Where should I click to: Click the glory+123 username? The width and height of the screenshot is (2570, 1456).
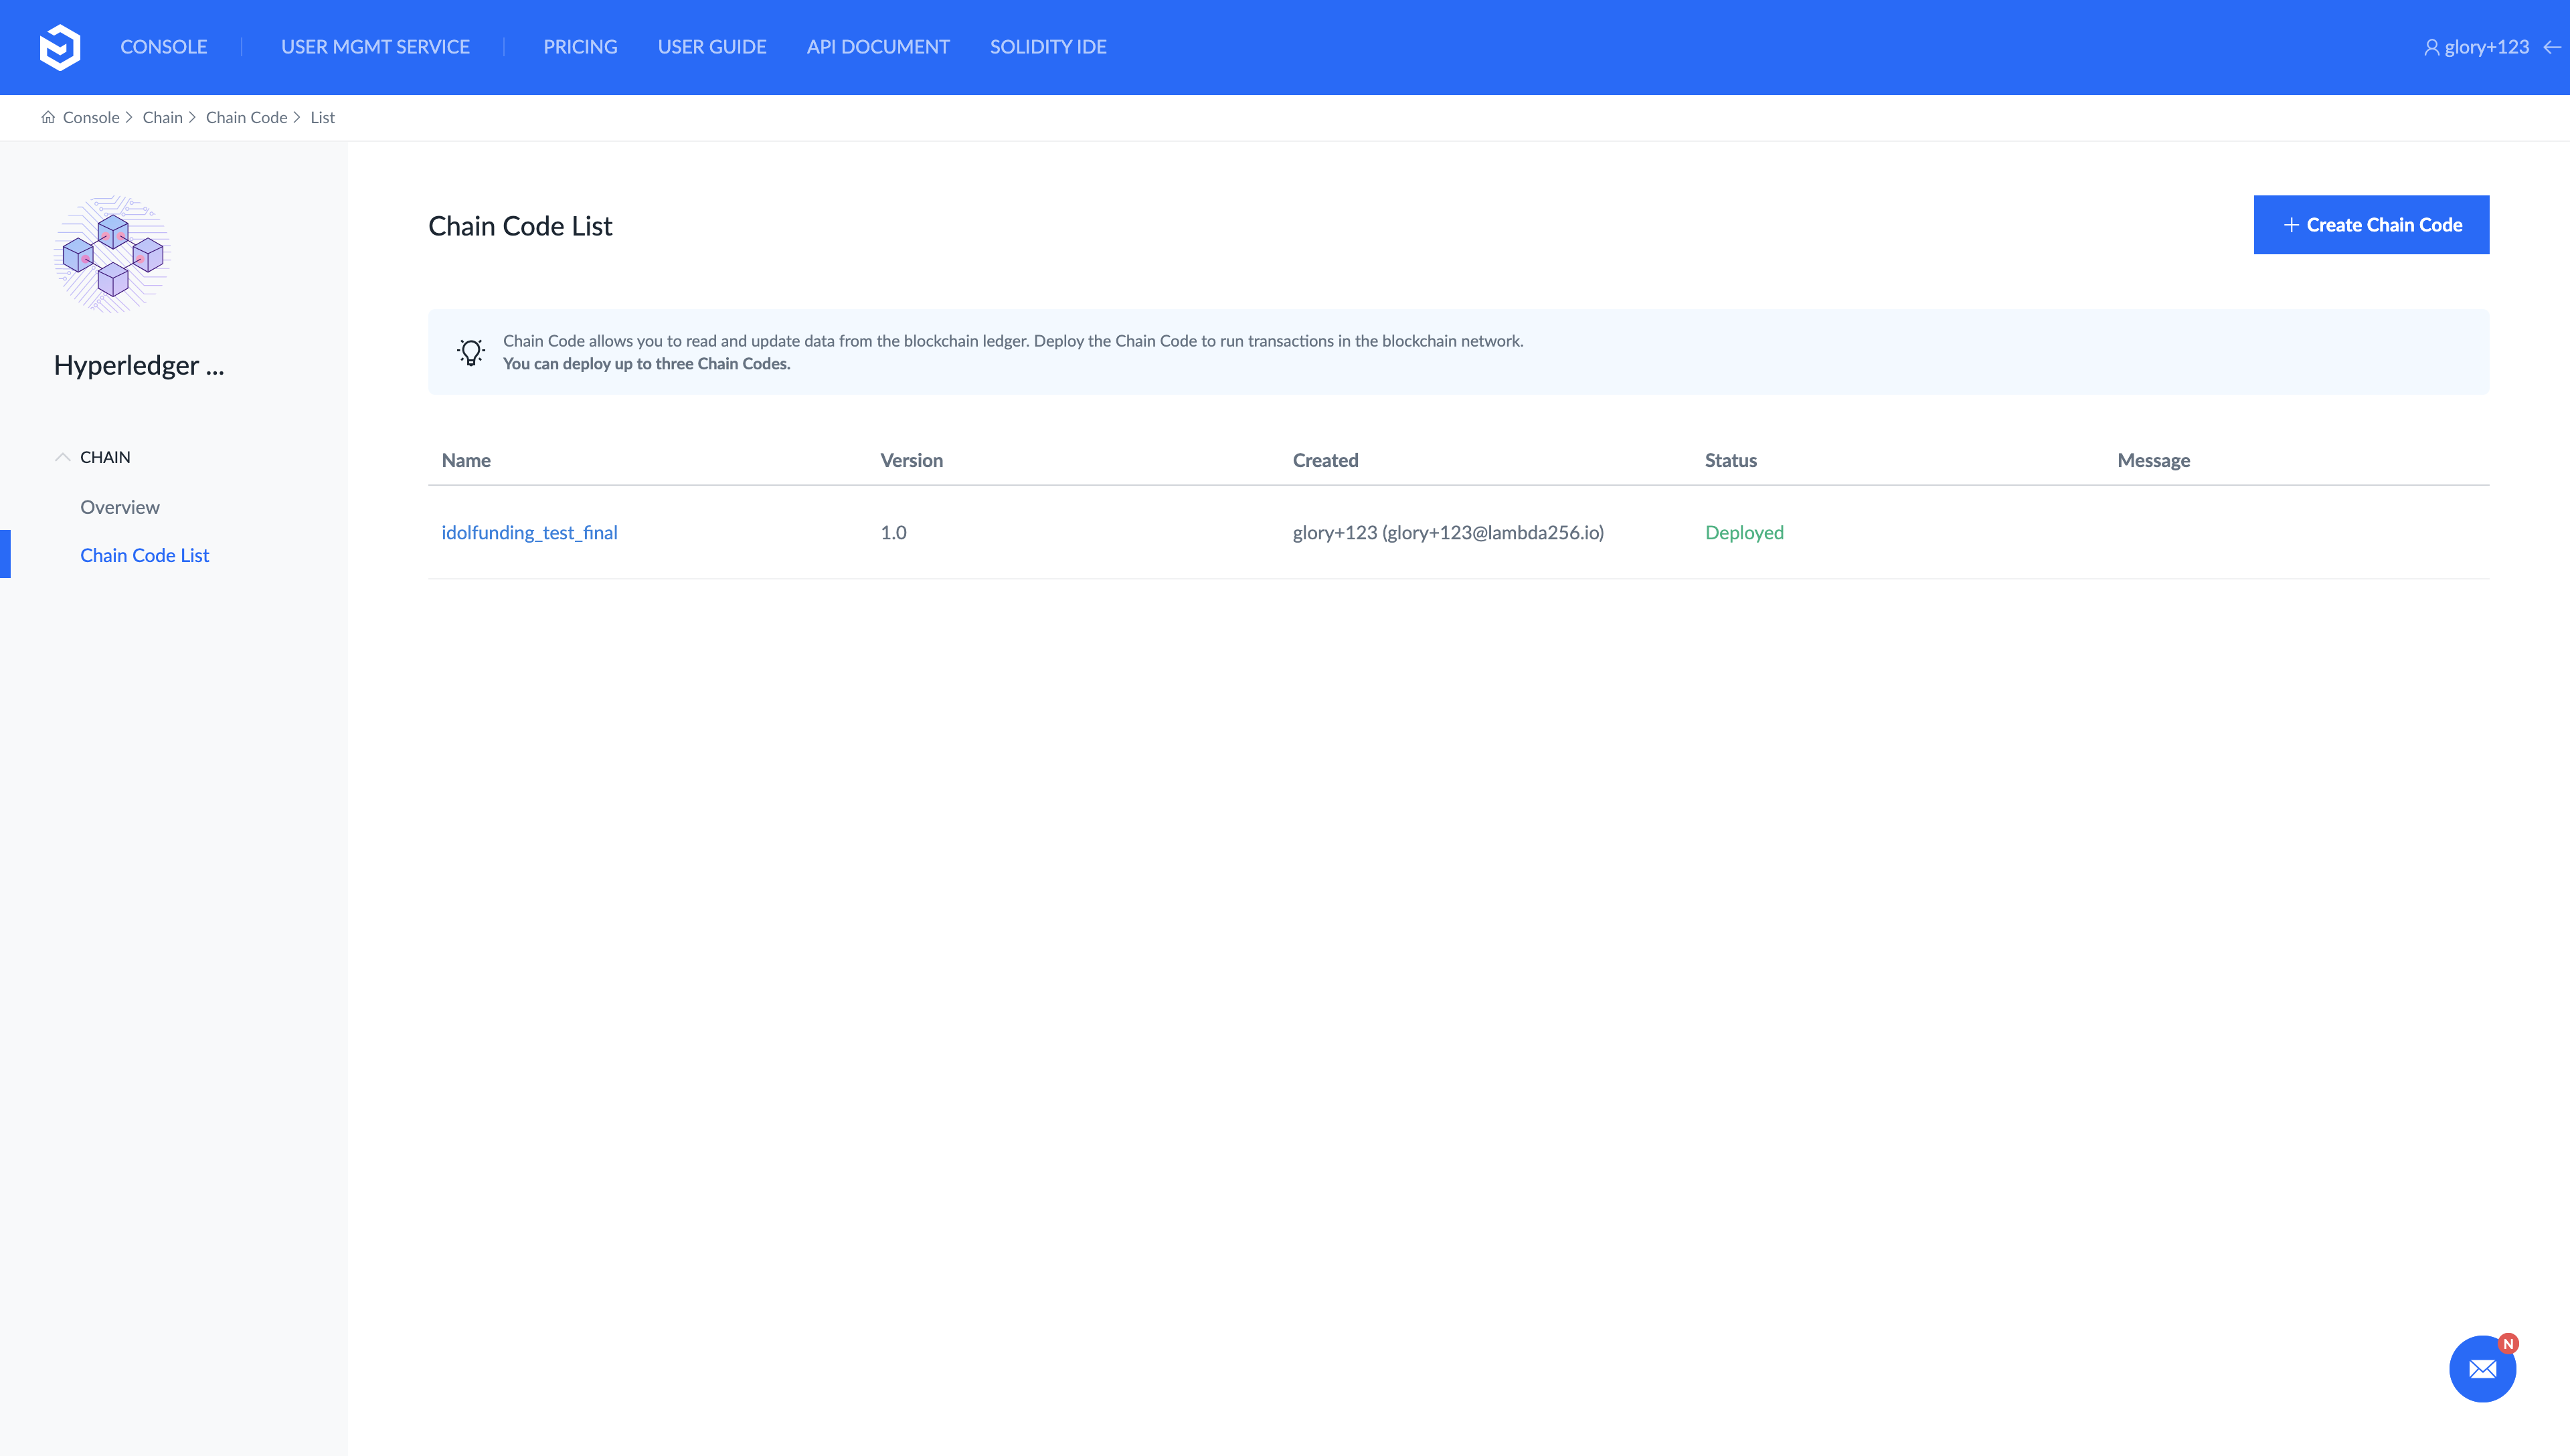pos(2486,47)
